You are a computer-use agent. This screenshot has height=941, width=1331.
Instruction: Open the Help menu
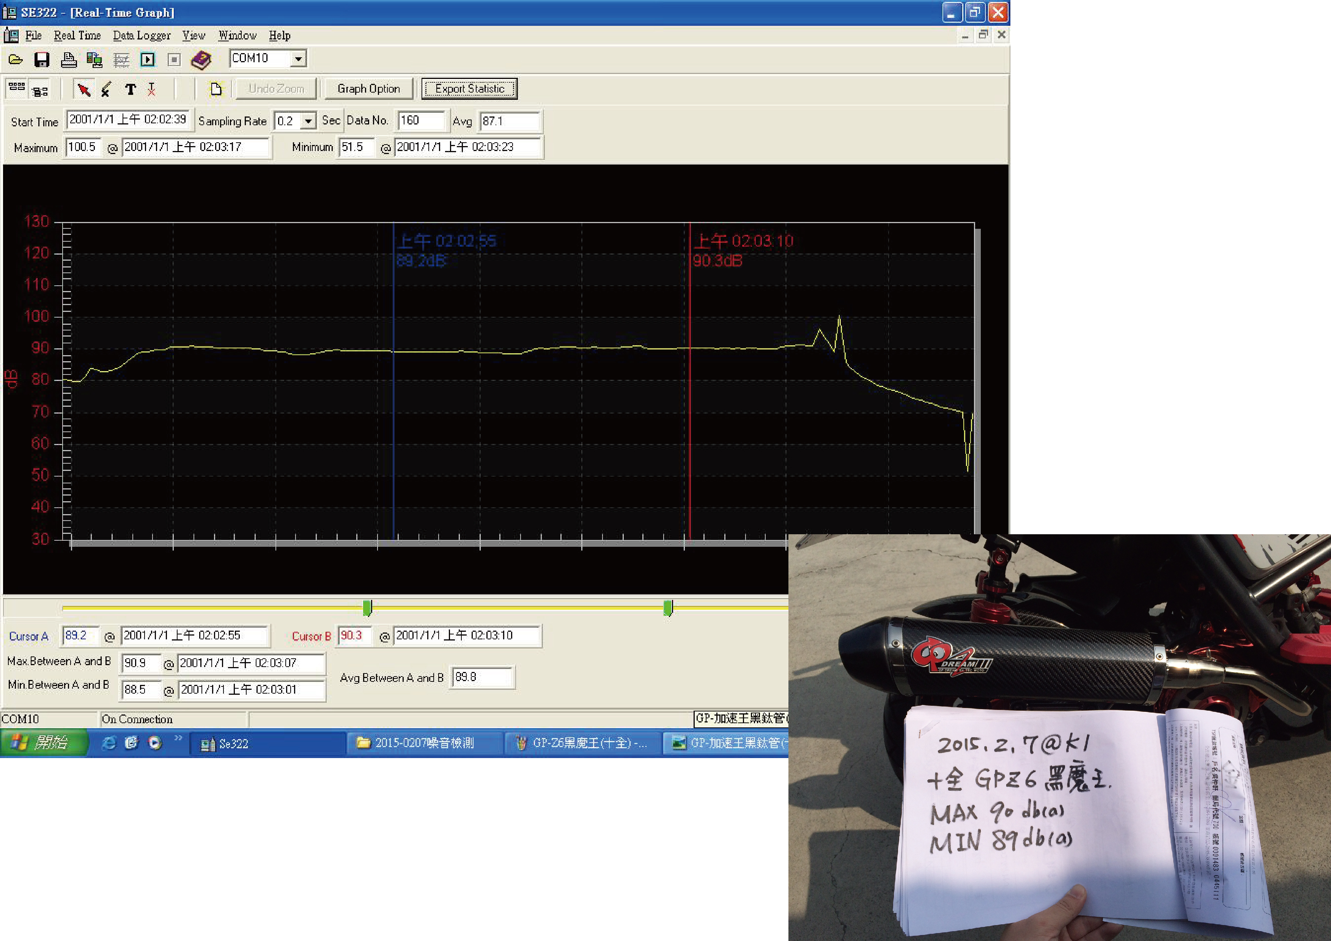click(x=279, y=35)
